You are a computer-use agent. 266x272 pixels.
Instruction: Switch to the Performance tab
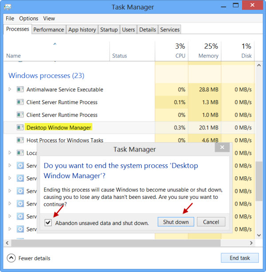tap(49, 30)
